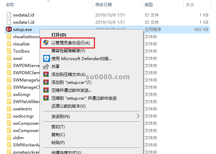The image size is (216, 154).
Task: Click WinRAR icon beside 压缩到 "setup.rar" 并通过邮件发送
Action: coord(46,98)
